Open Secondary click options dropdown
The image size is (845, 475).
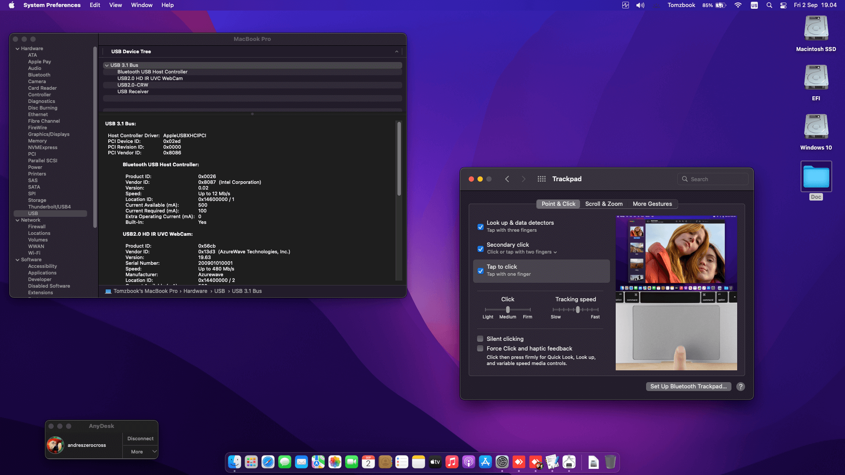point(522,252)
